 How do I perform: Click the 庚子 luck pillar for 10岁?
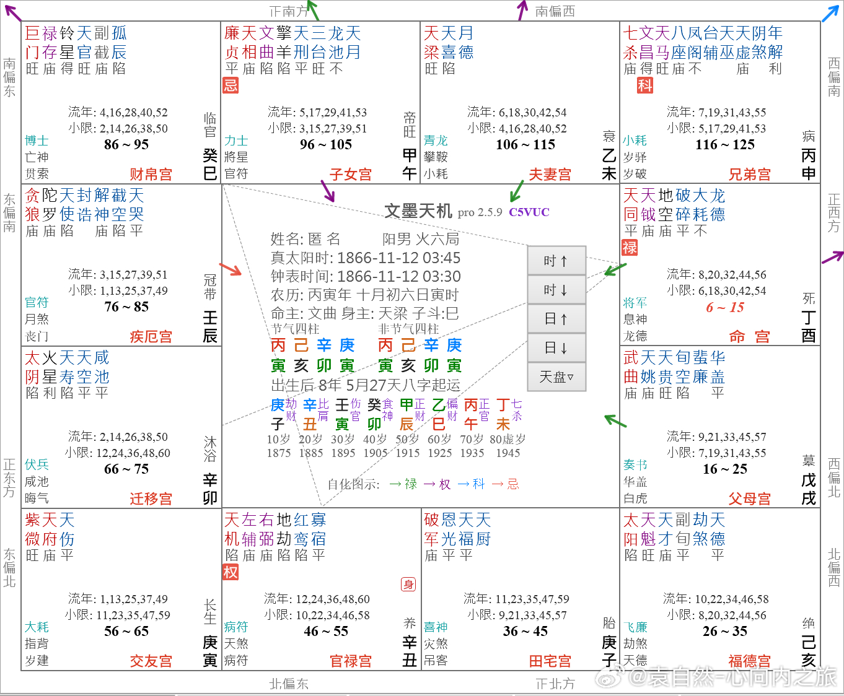(278, 415)
